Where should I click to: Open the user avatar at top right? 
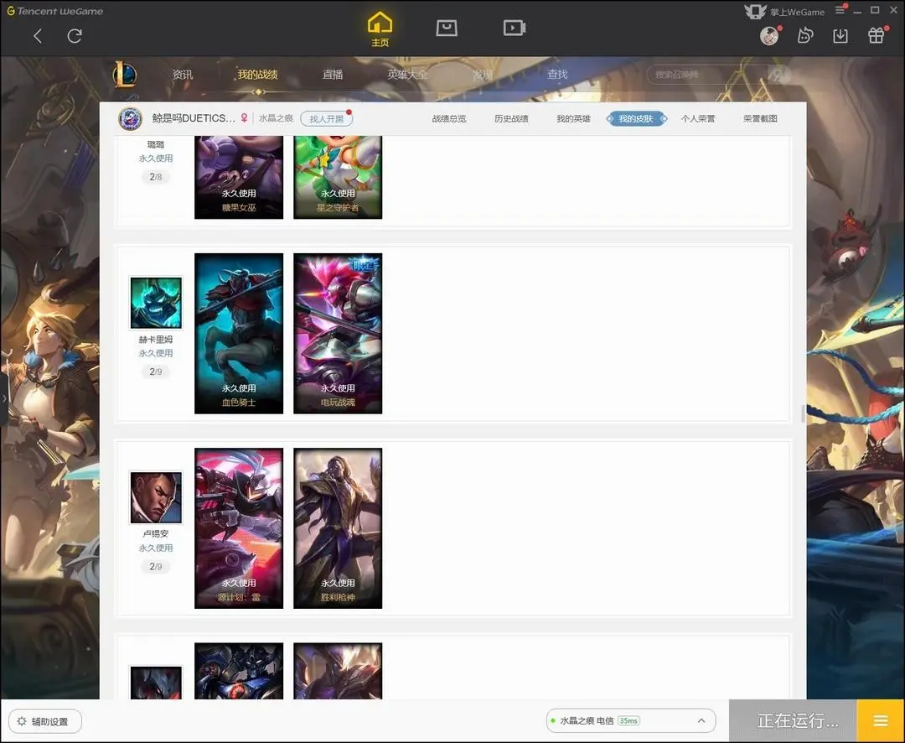(768, 36)
